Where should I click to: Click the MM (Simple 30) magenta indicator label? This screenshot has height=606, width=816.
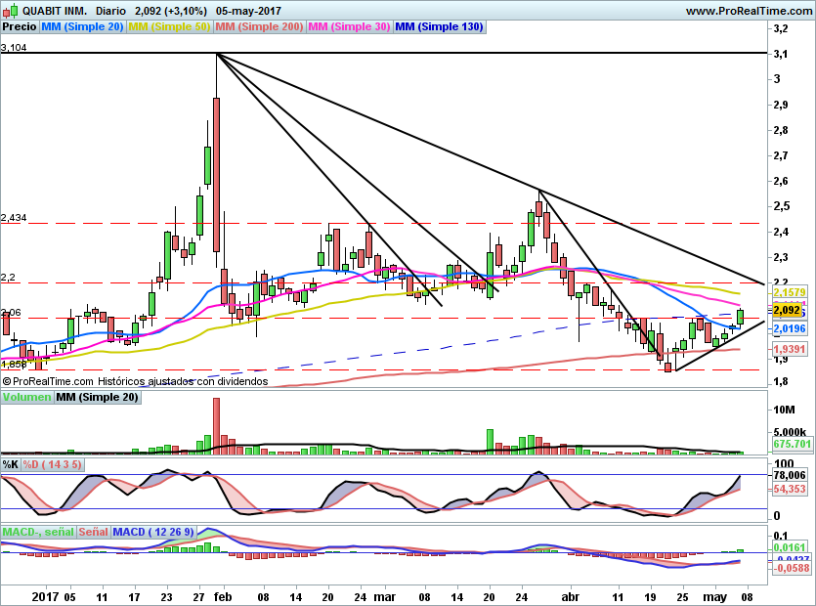349,27
